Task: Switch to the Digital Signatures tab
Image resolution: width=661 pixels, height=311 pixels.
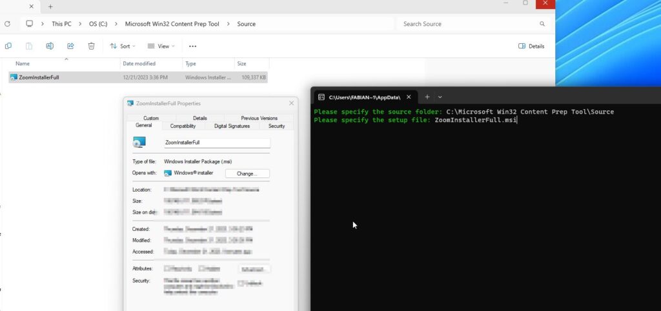Action: 232,126
